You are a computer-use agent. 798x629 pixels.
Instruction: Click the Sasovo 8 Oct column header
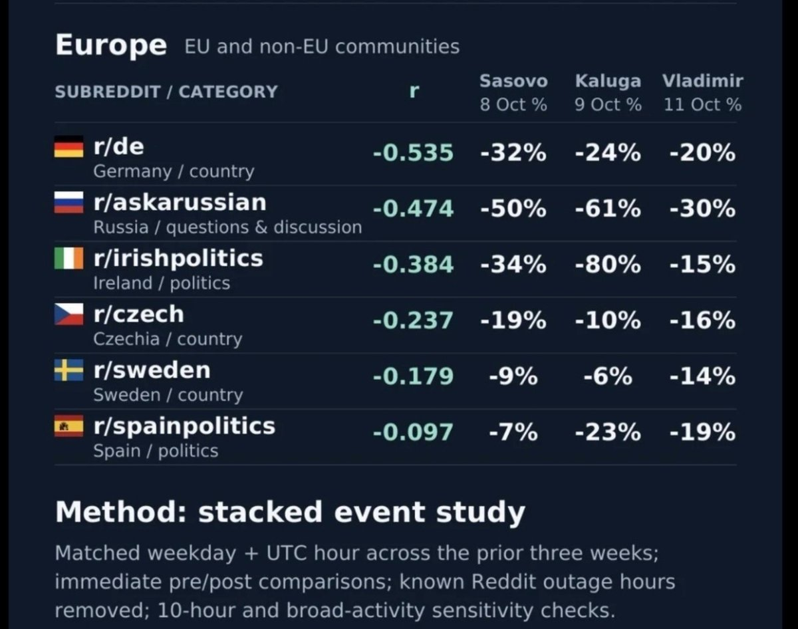(x=514, y=92)
